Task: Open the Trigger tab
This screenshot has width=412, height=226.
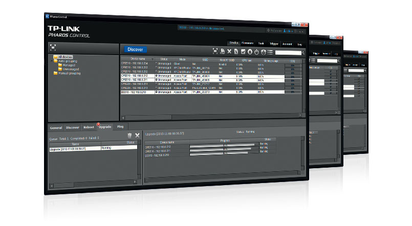Action: 274,43
